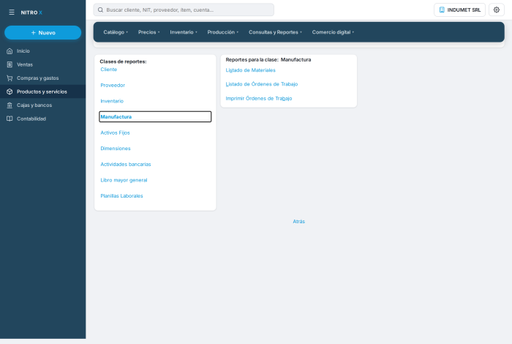Select Actividades bancarias report class
Viewport: 512px width, 344px height.
coord(126,165)
